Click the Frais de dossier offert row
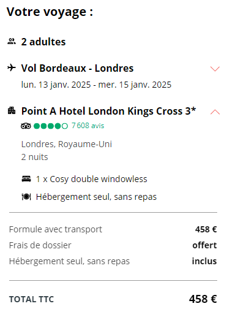 pyautogui.click(x=113, y=245)
